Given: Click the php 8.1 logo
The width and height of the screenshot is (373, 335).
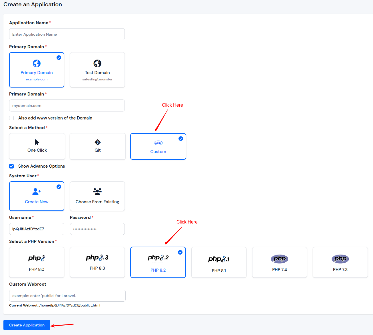Looking at the screenshot, I should [x=219, y=259].
